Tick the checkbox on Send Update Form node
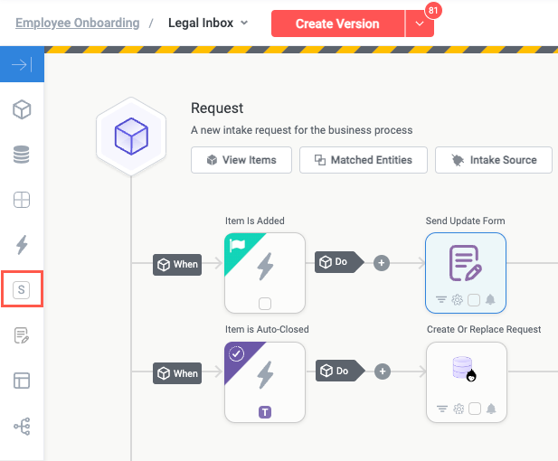The height and width of the screenshot is (461, 558). pyautogui.click(x=474, y=300)
